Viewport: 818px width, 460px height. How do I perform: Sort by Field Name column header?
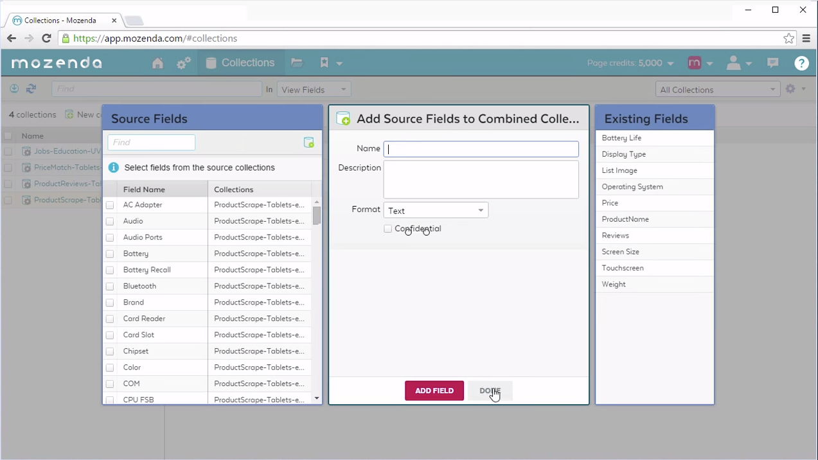pyautogui.click(x=163, y=189)
